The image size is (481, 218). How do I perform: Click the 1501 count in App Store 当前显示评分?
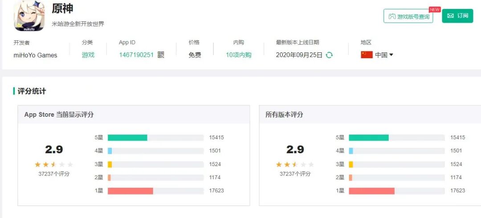point(215,151)
